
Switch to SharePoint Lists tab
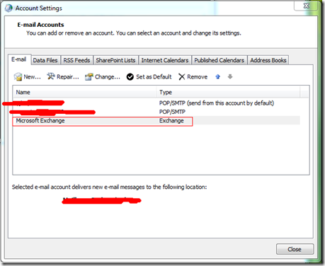(x=115, y=60)
